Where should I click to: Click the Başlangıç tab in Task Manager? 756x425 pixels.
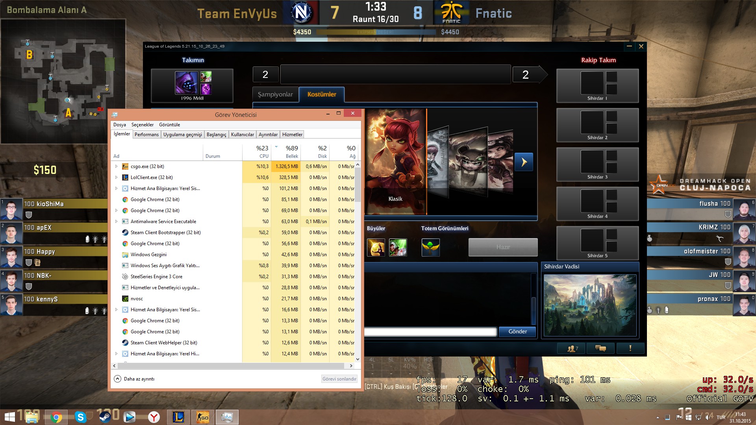click(217, 135)
